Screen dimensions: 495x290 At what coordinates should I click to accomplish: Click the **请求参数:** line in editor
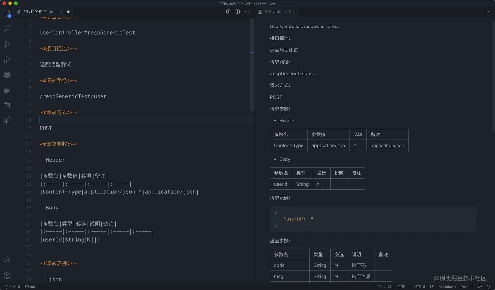click(x=58, y=144)
